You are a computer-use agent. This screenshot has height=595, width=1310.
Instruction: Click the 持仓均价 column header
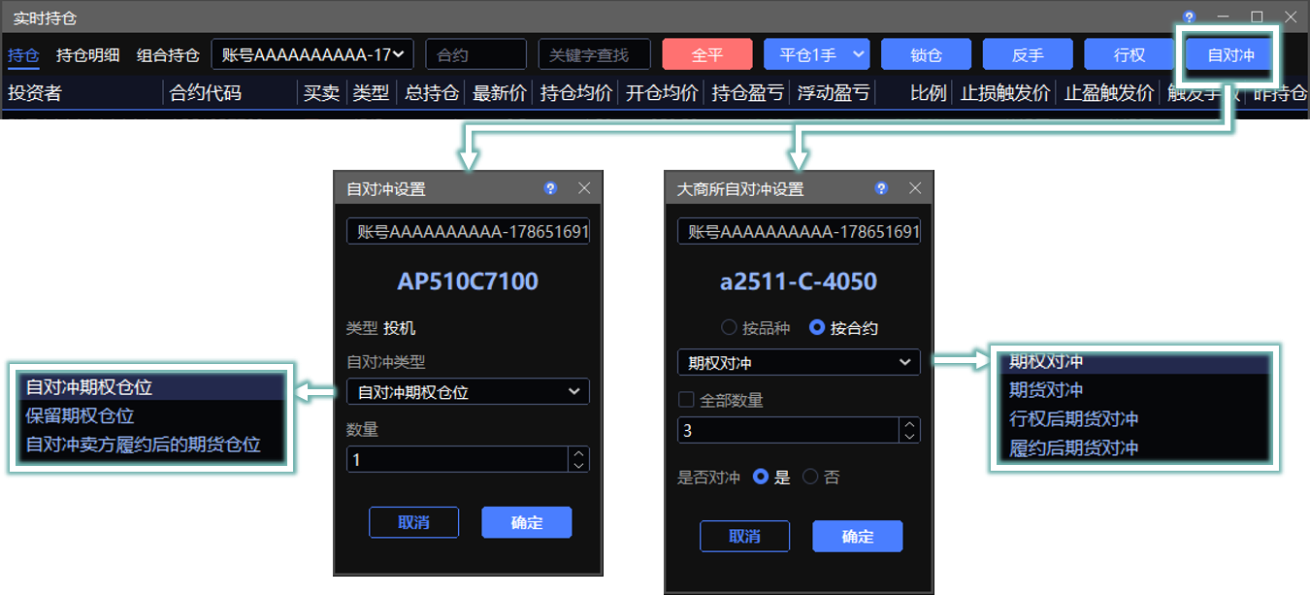point(576,93)
